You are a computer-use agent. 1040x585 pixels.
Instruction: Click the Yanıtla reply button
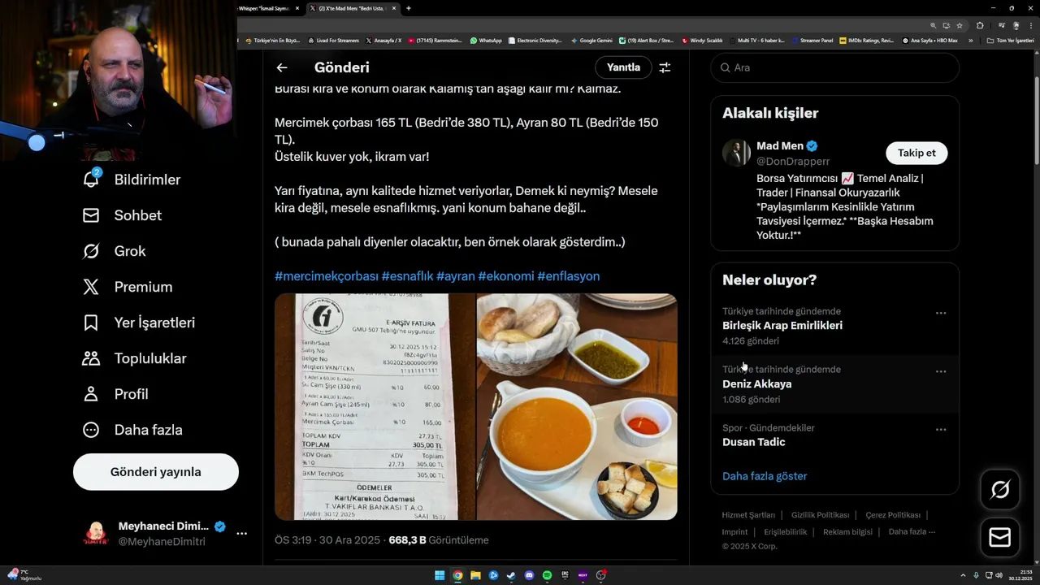click(x=623, y=67)
